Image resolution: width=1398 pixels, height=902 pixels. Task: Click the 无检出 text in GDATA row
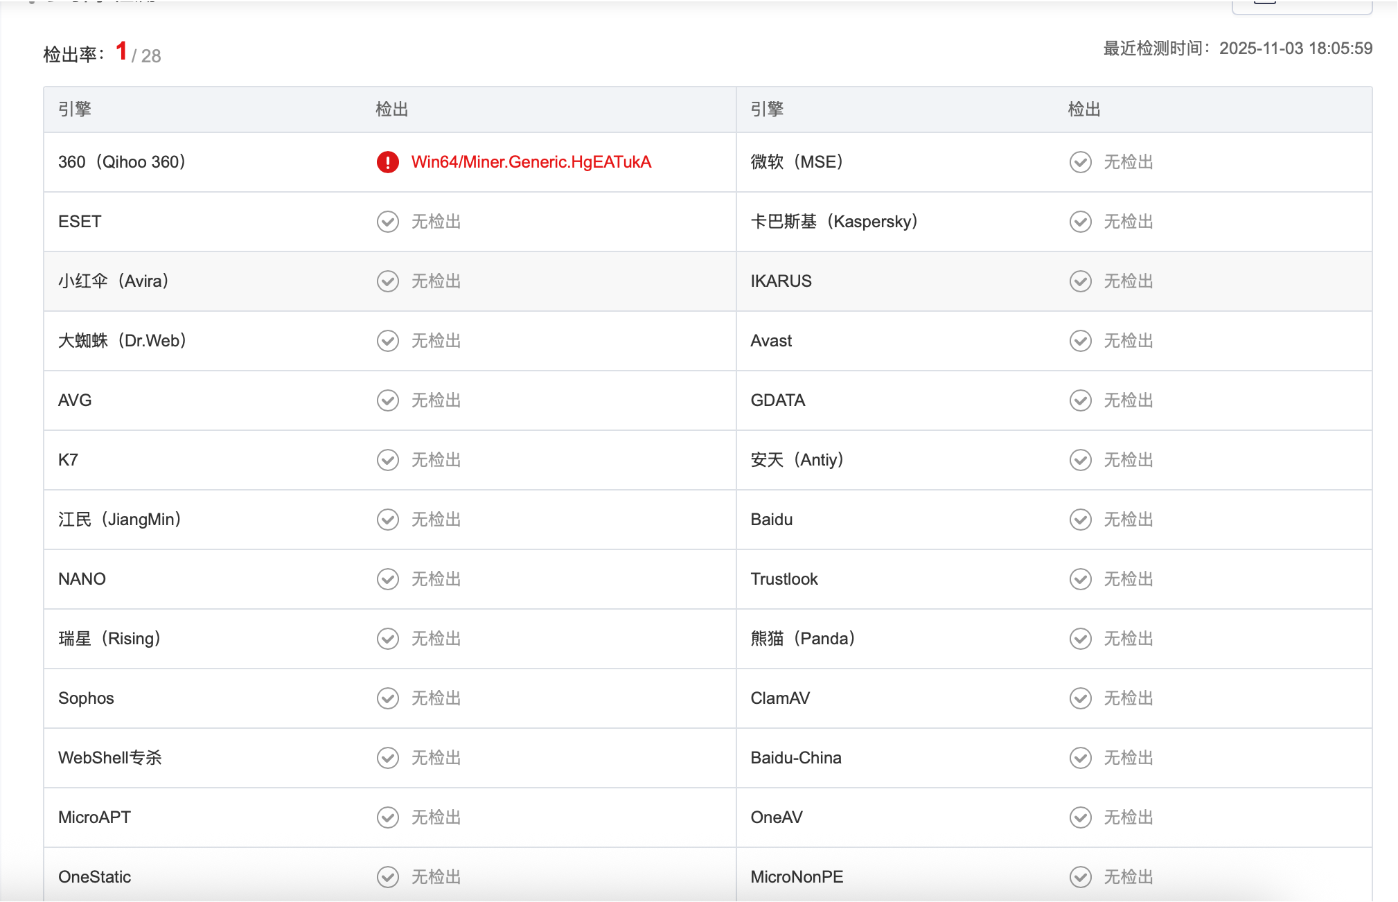[x=1128, y=400]
